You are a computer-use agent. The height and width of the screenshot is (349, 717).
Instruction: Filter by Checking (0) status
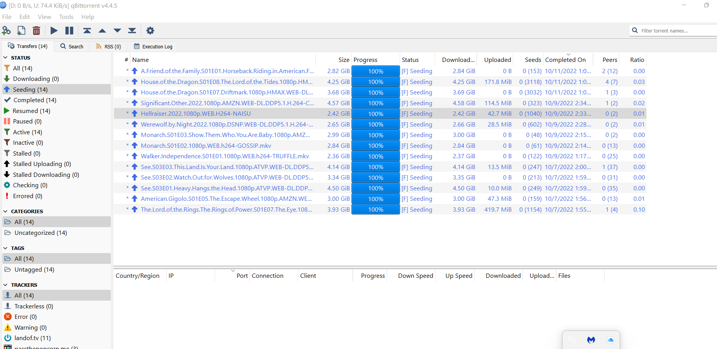(x=57, y=185)
